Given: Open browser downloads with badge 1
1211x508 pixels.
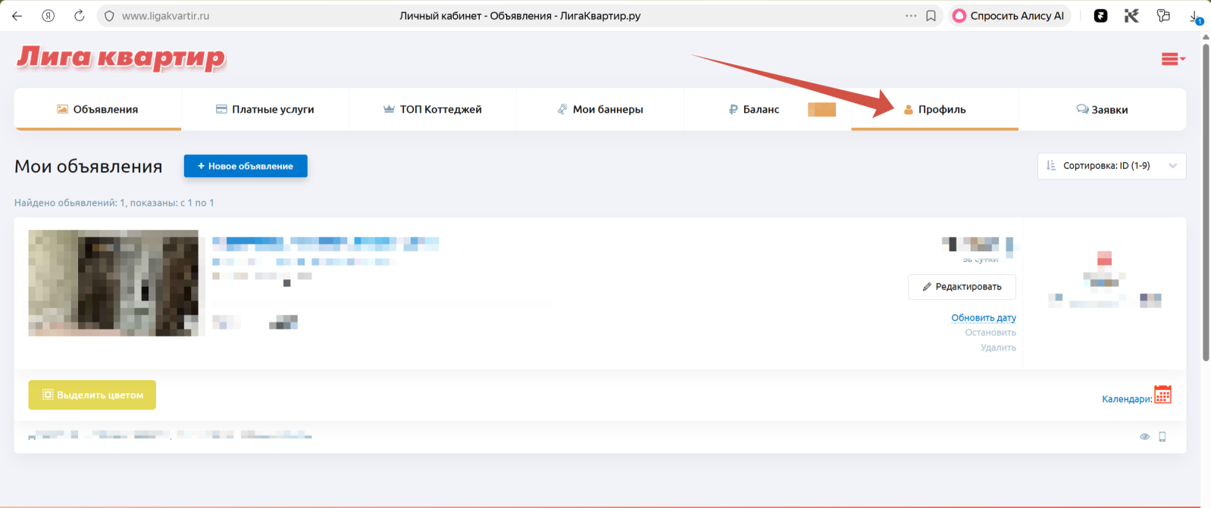Looking at the screenshot, I should coord(1196,17).
